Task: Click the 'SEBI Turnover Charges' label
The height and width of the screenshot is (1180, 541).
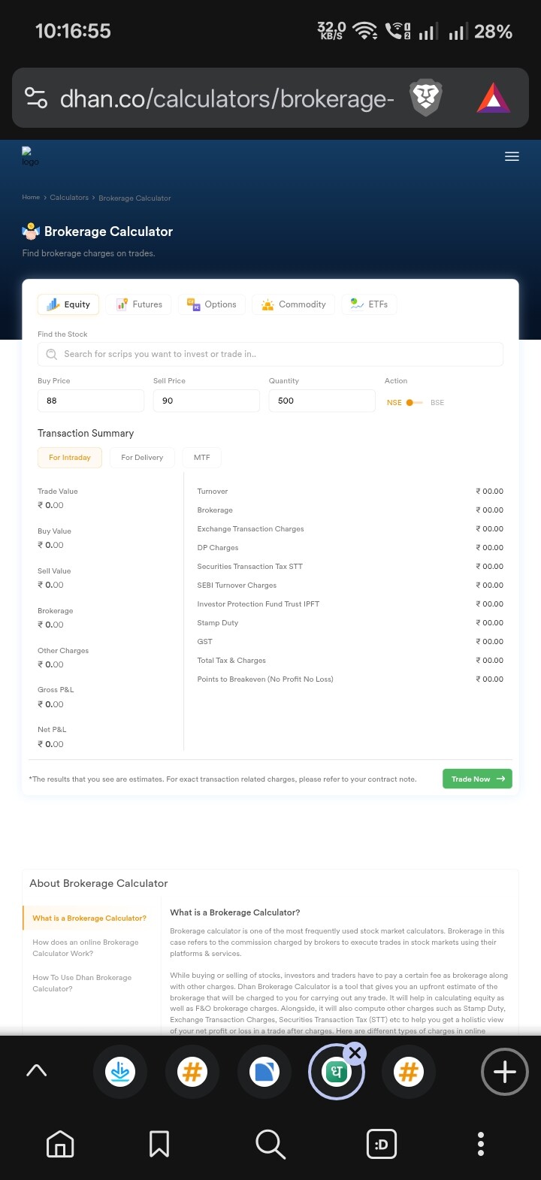Action: (237, 585)
